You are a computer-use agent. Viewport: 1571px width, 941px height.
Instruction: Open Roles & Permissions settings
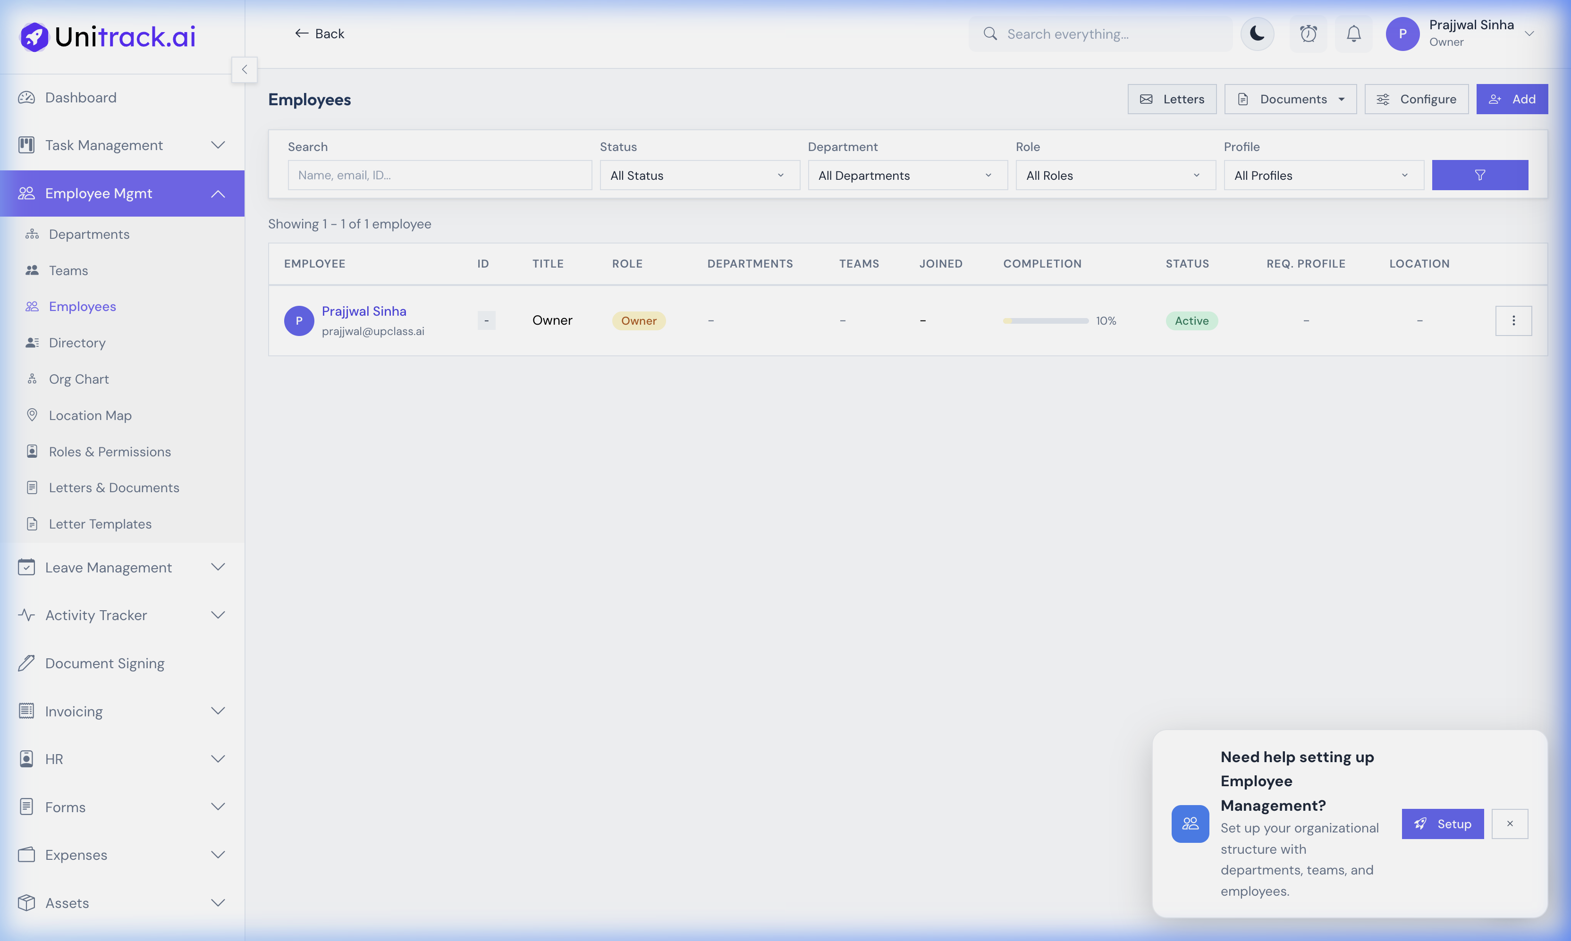tap(110, 451)
